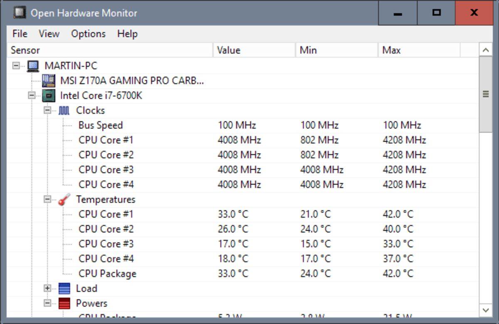Collapse the Temperatures section
499x324 pixels.
[47, 199]
